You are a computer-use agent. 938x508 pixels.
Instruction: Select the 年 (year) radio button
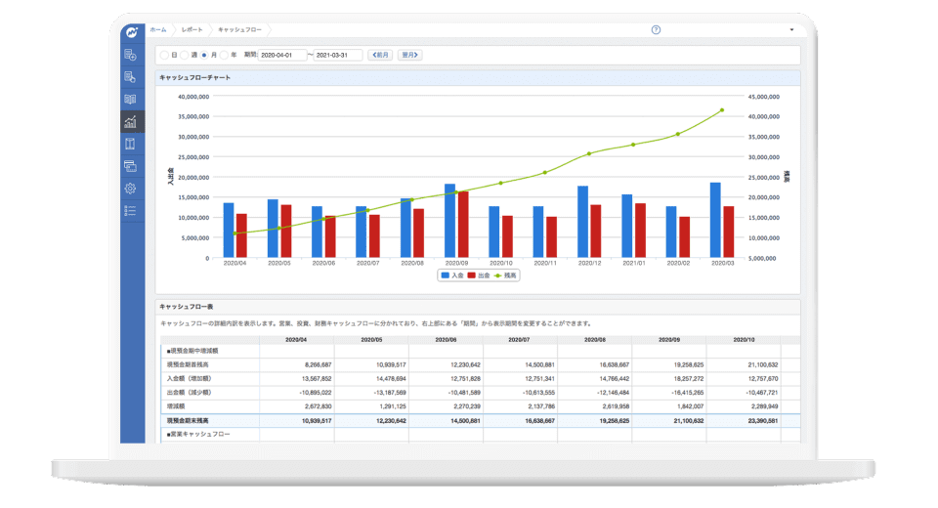[x=224, y=56]
